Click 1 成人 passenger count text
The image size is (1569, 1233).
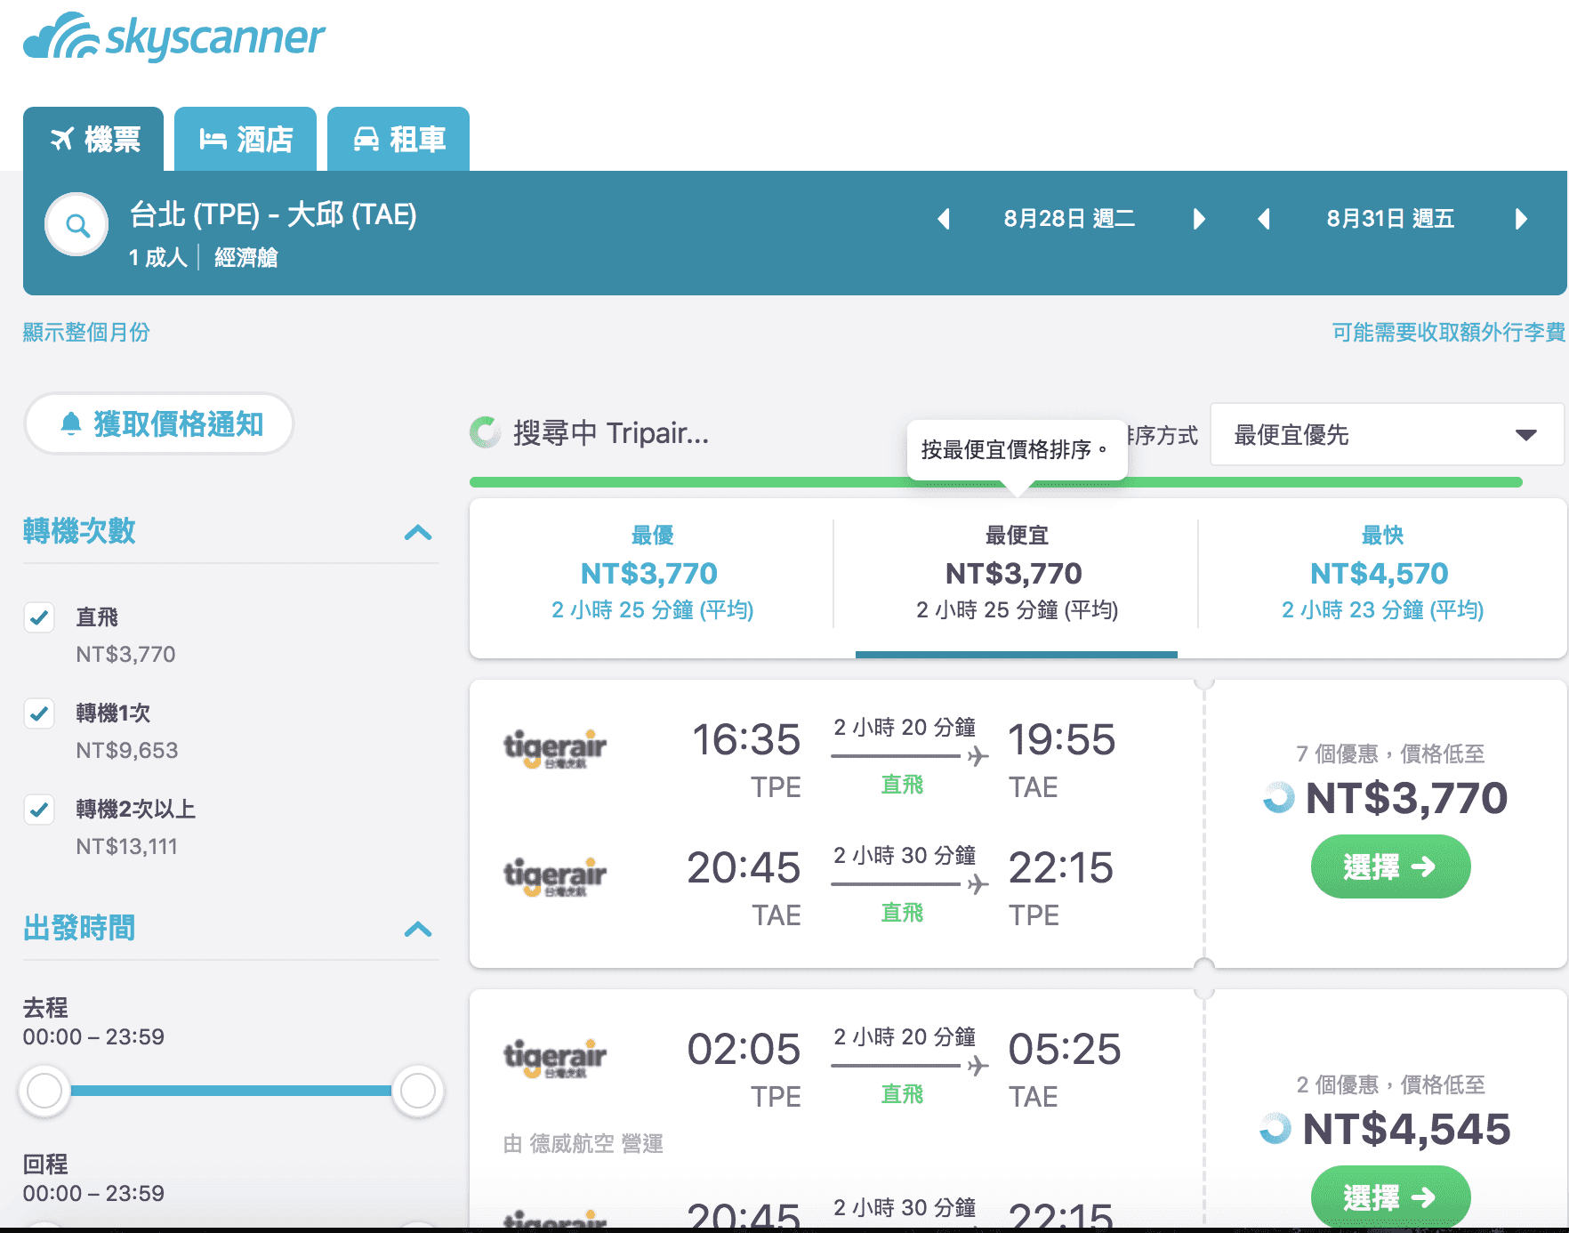click(x=157, y=258)
